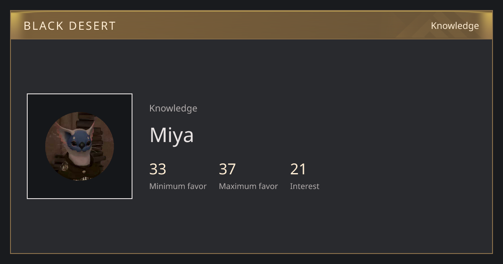Open the Knowledge link in top-right header
Screen dimensions: 503x264
coord(455,26)
